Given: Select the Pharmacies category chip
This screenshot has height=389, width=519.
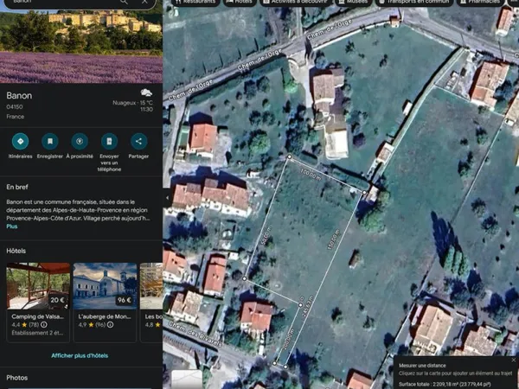Looking at the screenshot, I should click(x=480, y=3).
